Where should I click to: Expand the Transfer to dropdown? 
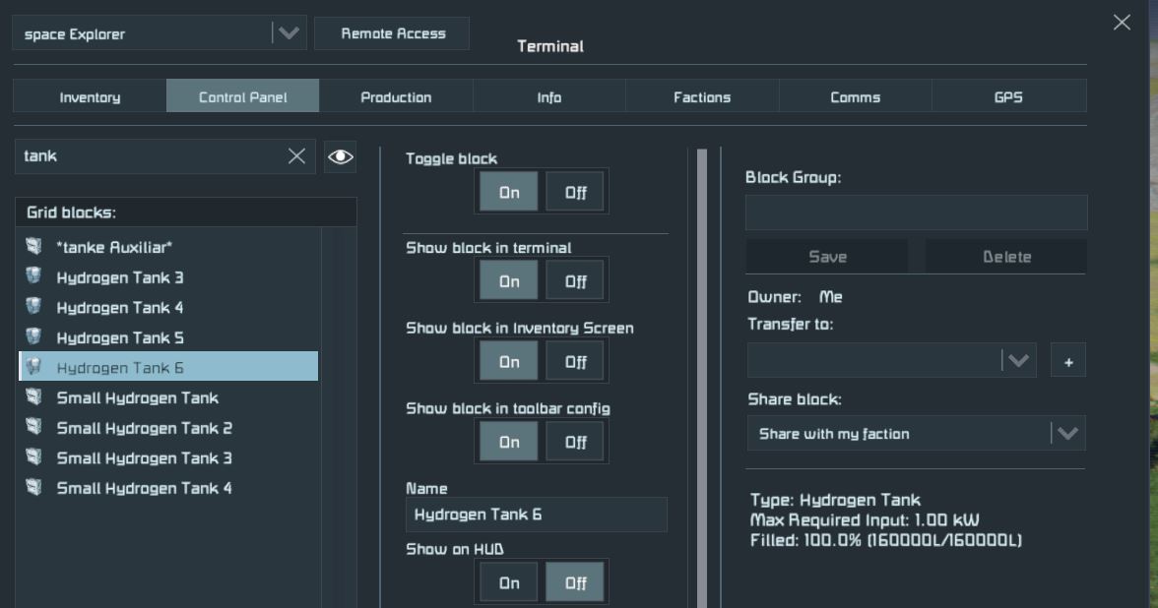pos(1017,361)
